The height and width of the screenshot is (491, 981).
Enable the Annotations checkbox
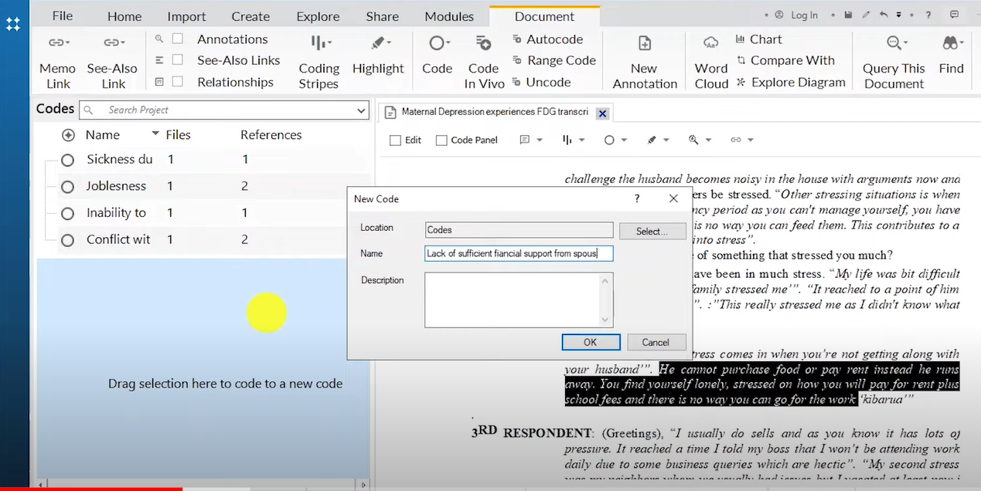178,39
